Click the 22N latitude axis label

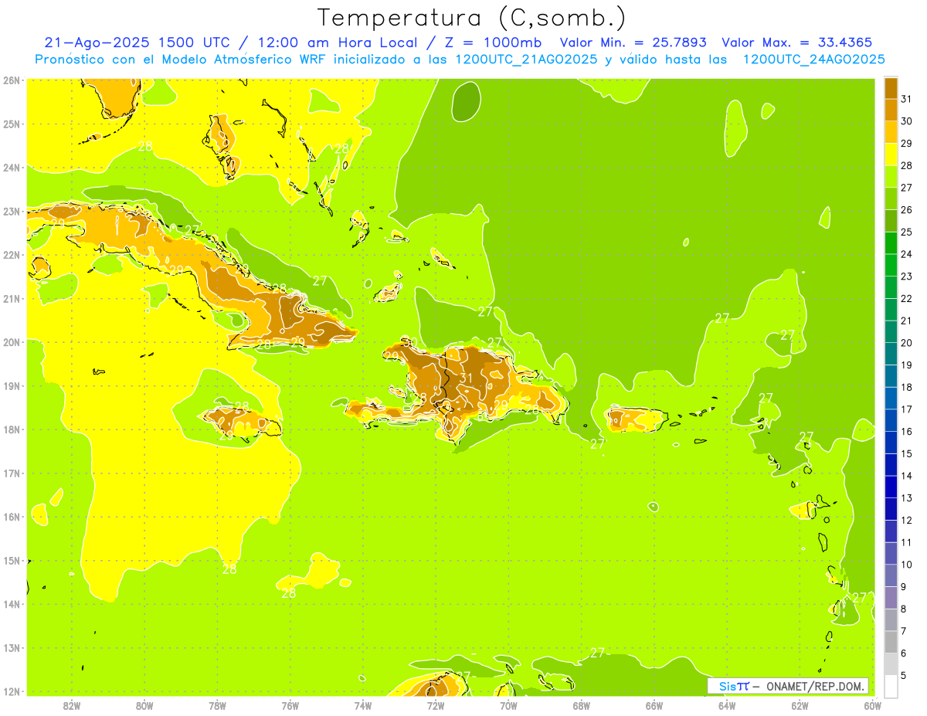click(x=11, y=255)
